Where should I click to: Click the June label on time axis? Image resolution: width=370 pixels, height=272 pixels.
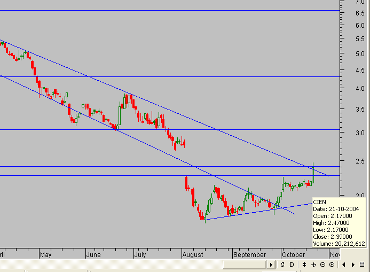[x=93, y=254]
